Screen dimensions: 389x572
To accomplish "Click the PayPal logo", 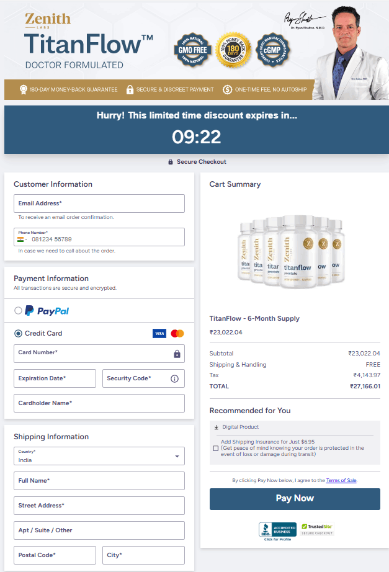I will coord(47,311).
